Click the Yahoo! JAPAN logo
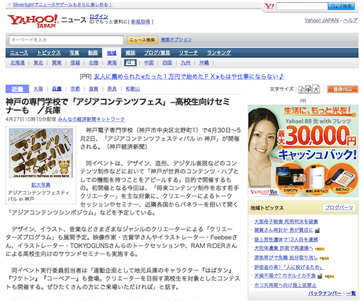 coord(33,21)
